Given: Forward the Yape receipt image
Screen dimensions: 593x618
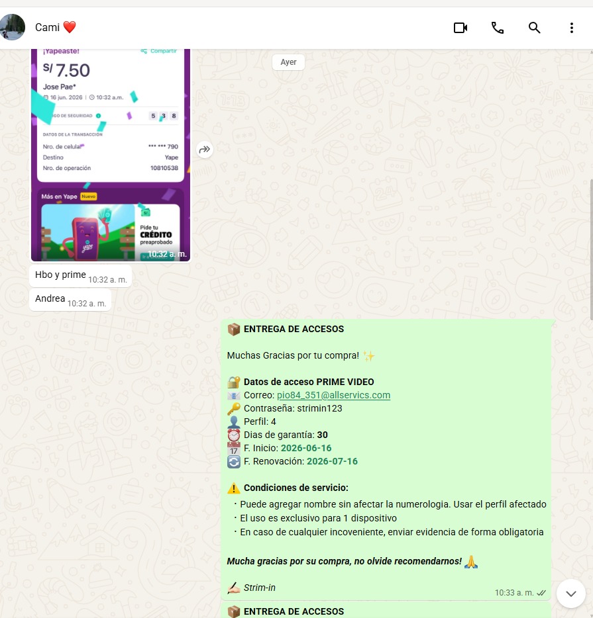Looking at the screenshot, I should click(204, 150).
